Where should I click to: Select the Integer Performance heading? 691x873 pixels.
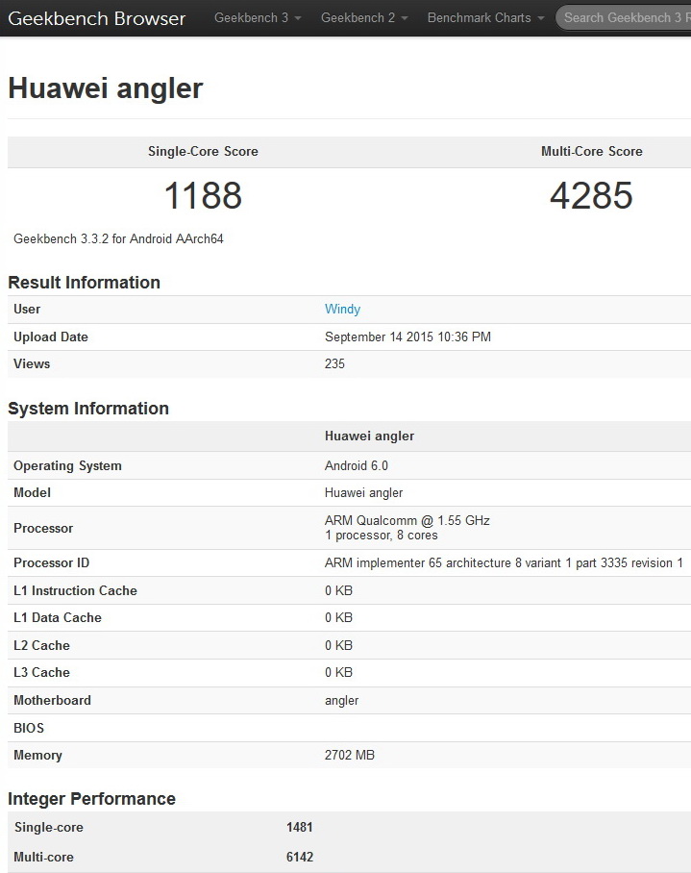92,799
